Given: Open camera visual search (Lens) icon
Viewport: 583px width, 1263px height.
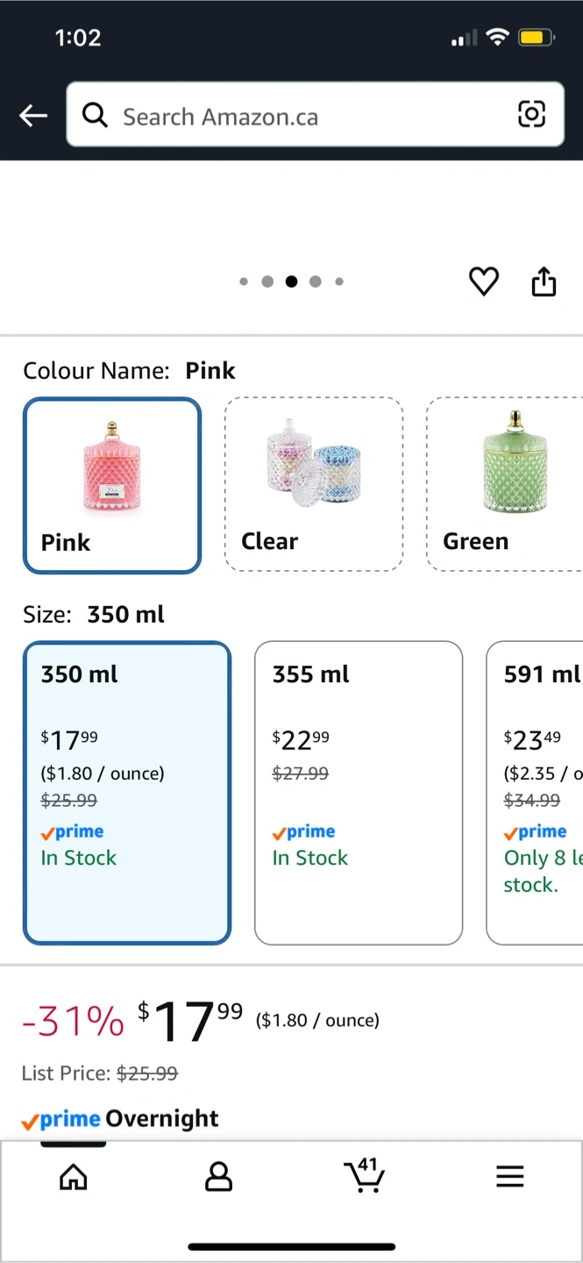Looking at the screenshot, I should [531, 114].
